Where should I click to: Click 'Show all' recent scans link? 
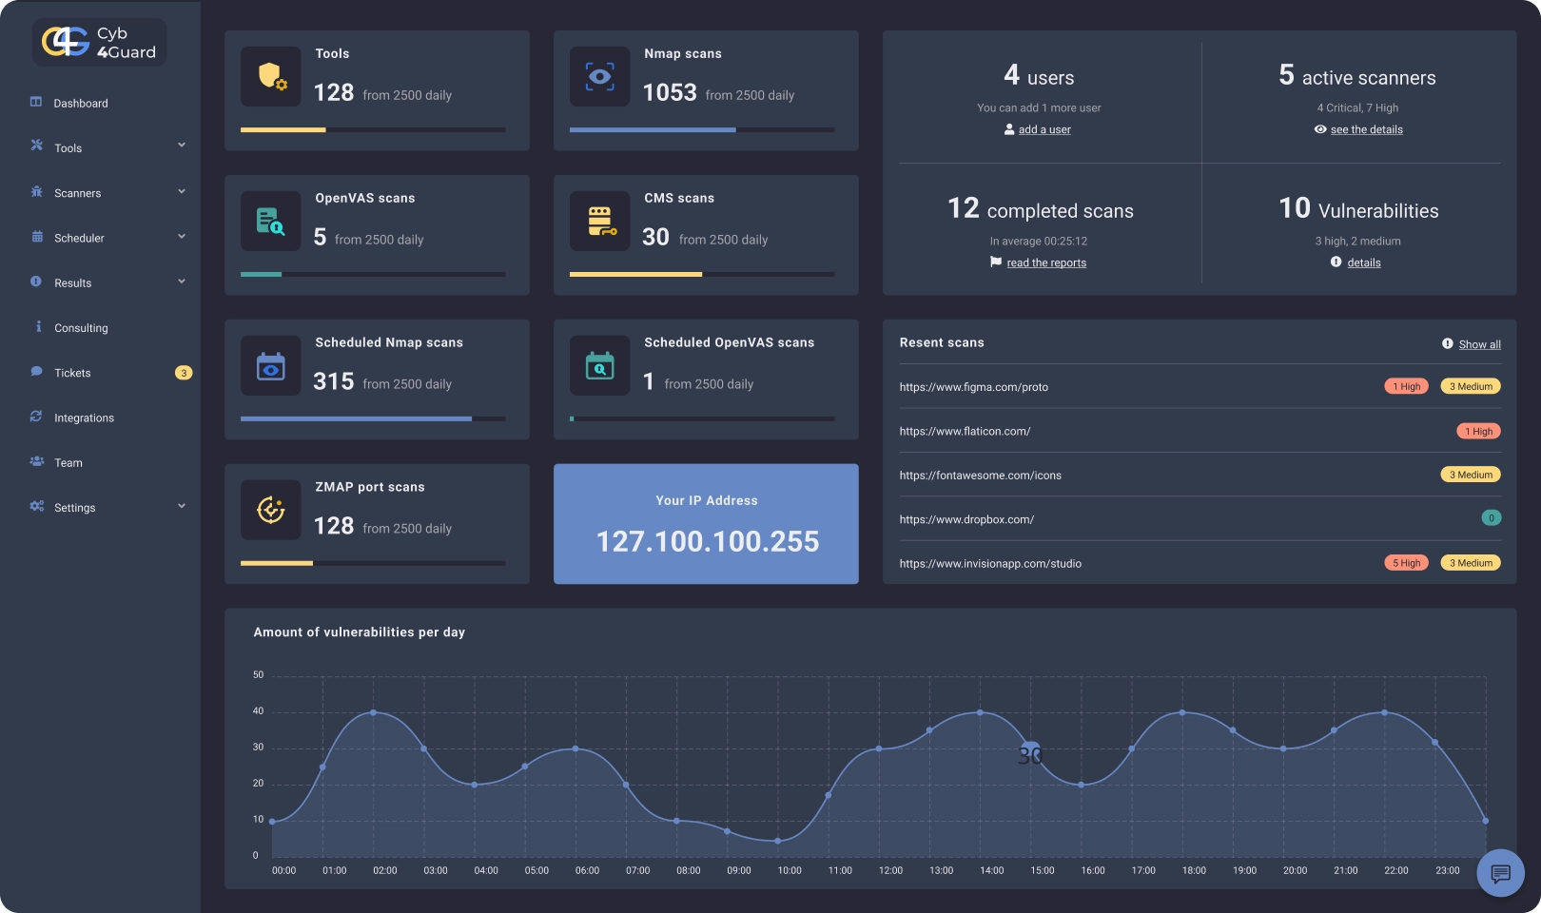point(1479,344)
